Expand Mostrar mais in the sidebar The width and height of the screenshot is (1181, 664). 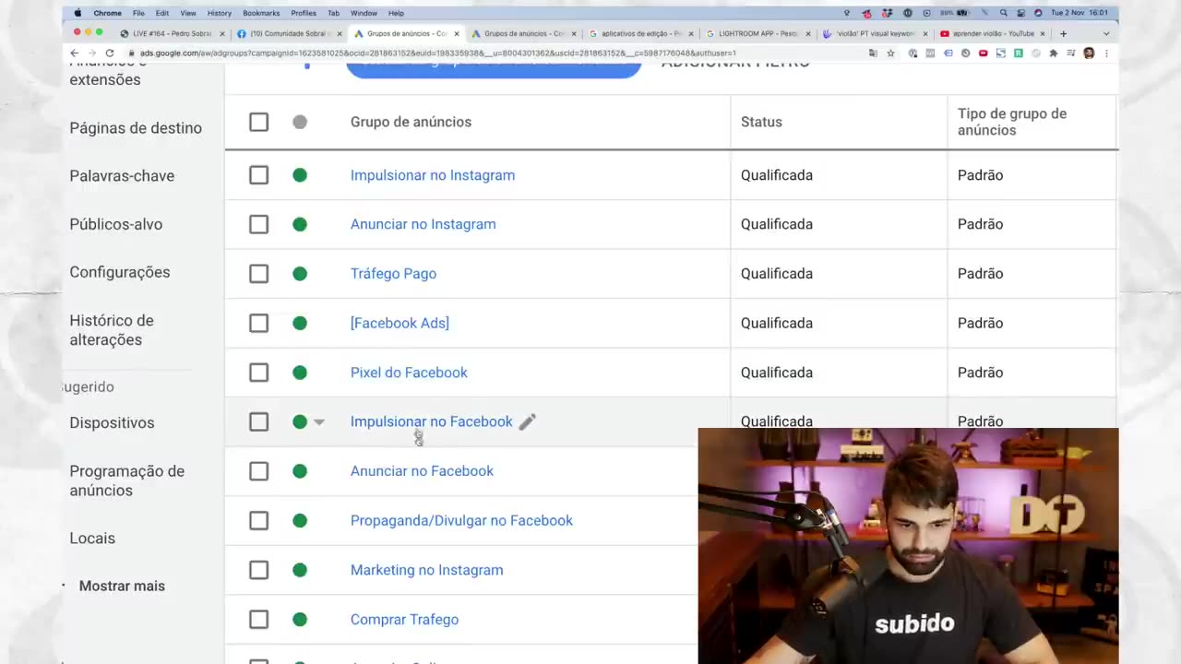(x=122, y=586)
